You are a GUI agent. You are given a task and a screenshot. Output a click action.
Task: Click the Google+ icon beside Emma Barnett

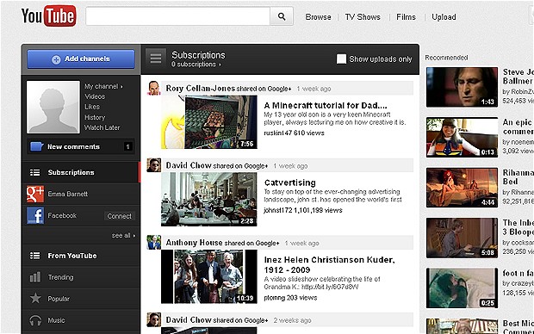[x=35, y=194]
